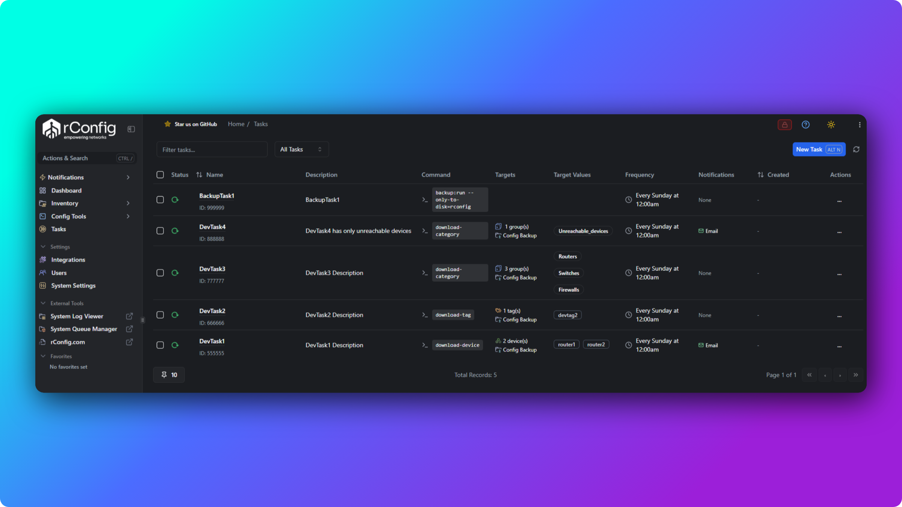Viewport: 902px width, 507px height.
Task: Go to the next page button
Action: point(840,375)
